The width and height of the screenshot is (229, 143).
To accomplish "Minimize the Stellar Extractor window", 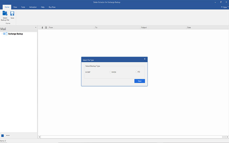I will click(215, 2).
